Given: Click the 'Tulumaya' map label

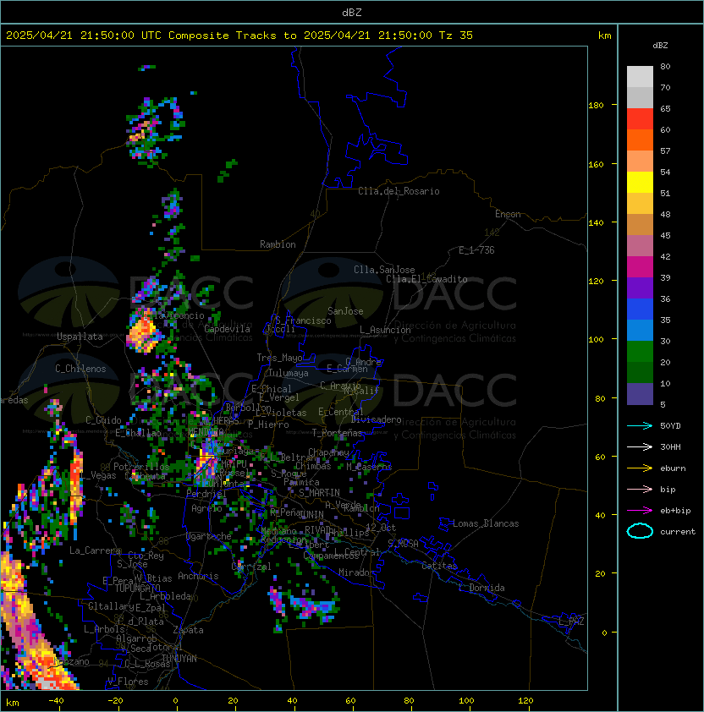Looking at the screenshot, I should 289,373.
